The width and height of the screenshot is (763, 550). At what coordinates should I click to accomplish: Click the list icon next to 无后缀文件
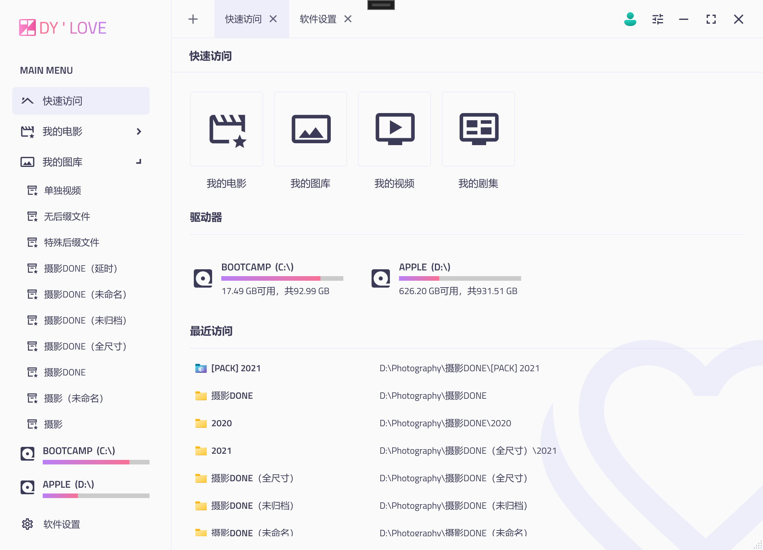pyautogui.click(x=32, y=216)
